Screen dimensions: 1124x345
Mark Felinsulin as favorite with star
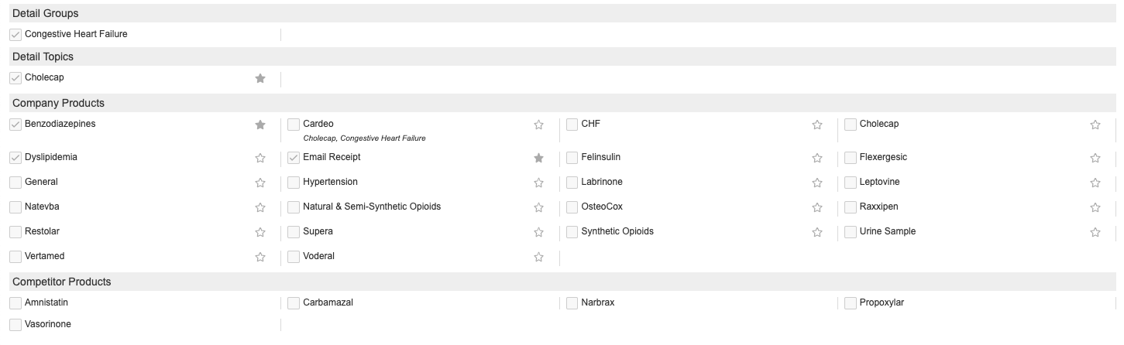(x=816, y=158)
